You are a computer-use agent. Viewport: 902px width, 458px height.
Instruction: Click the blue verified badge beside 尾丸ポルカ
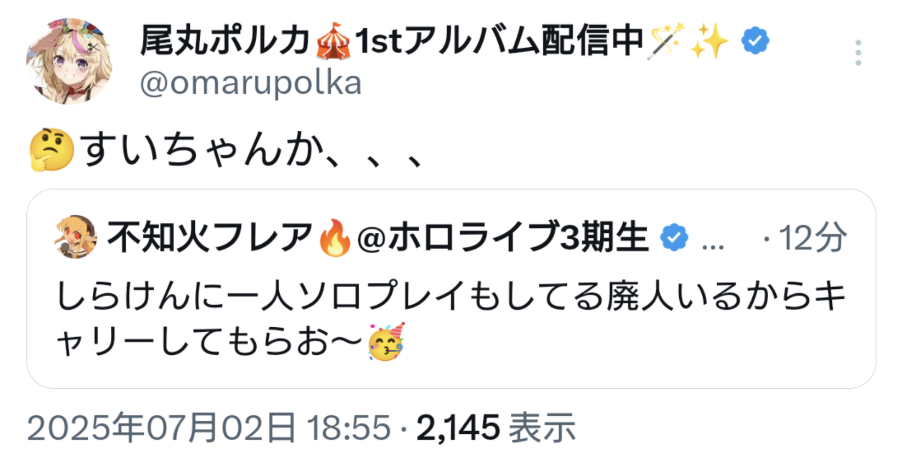[755, 41]
